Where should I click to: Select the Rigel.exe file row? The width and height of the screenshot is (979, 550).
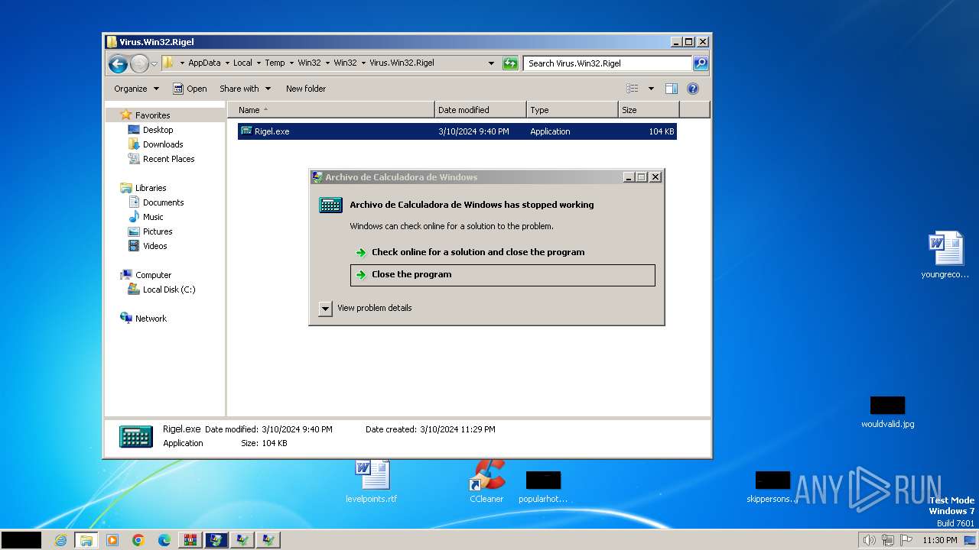coord(457,131)
